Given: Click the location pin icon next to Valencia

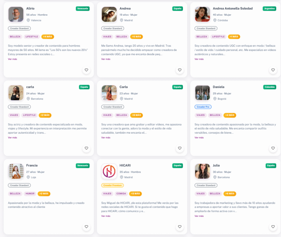Looking at the screenshot, I should (28, 20).
